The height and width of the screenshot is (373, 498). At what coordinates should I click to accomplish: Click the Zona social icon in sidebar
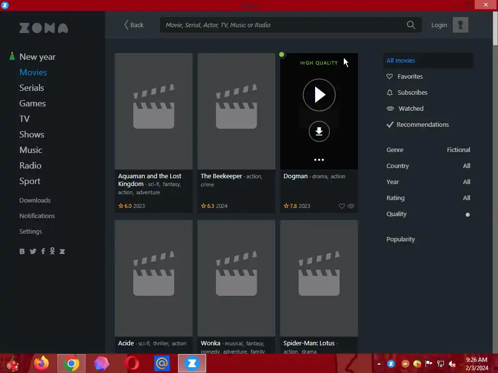[62, 251]
